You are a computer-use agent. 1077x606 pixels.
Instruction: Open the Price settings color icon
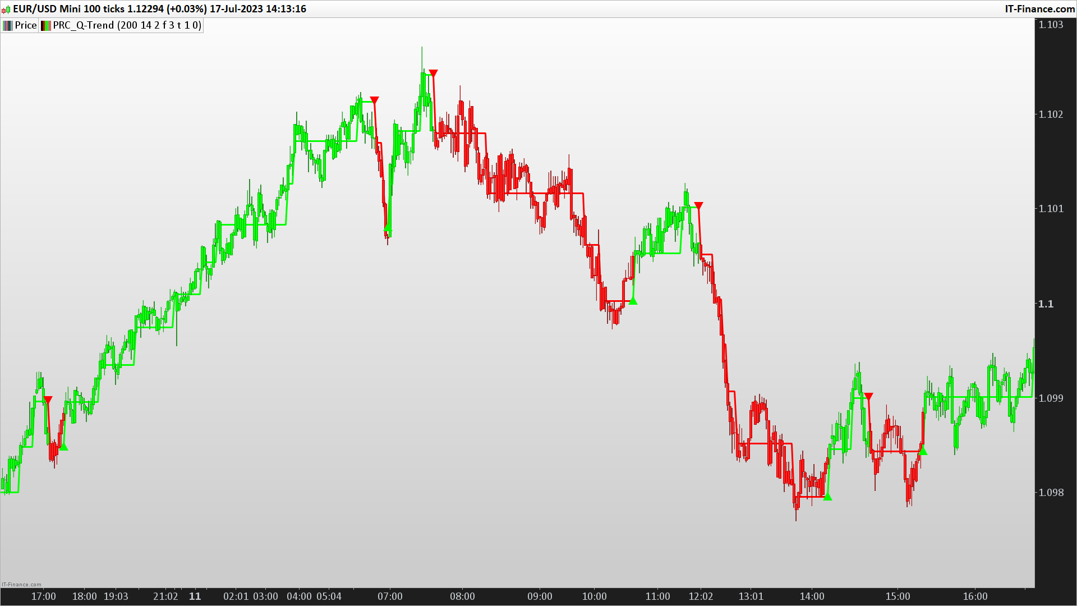(7, 25)
